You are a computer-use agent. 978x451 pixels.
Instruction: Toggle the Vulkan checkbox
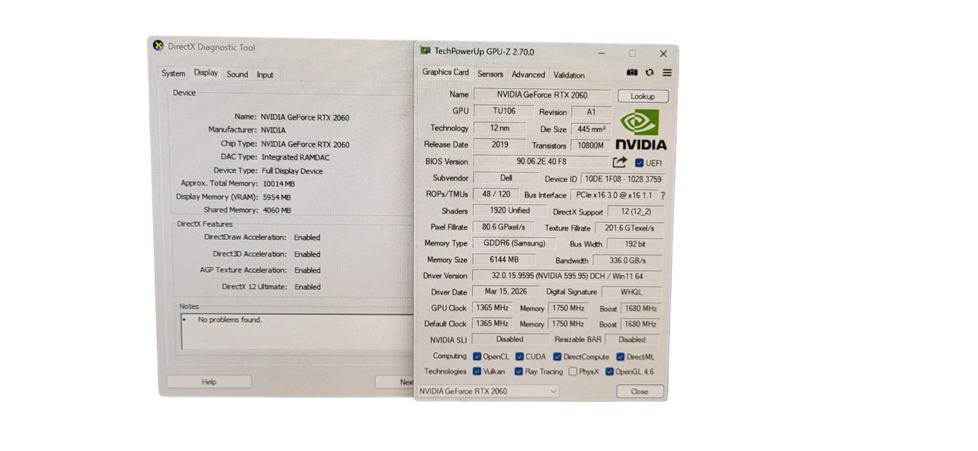tap(477, 371)
